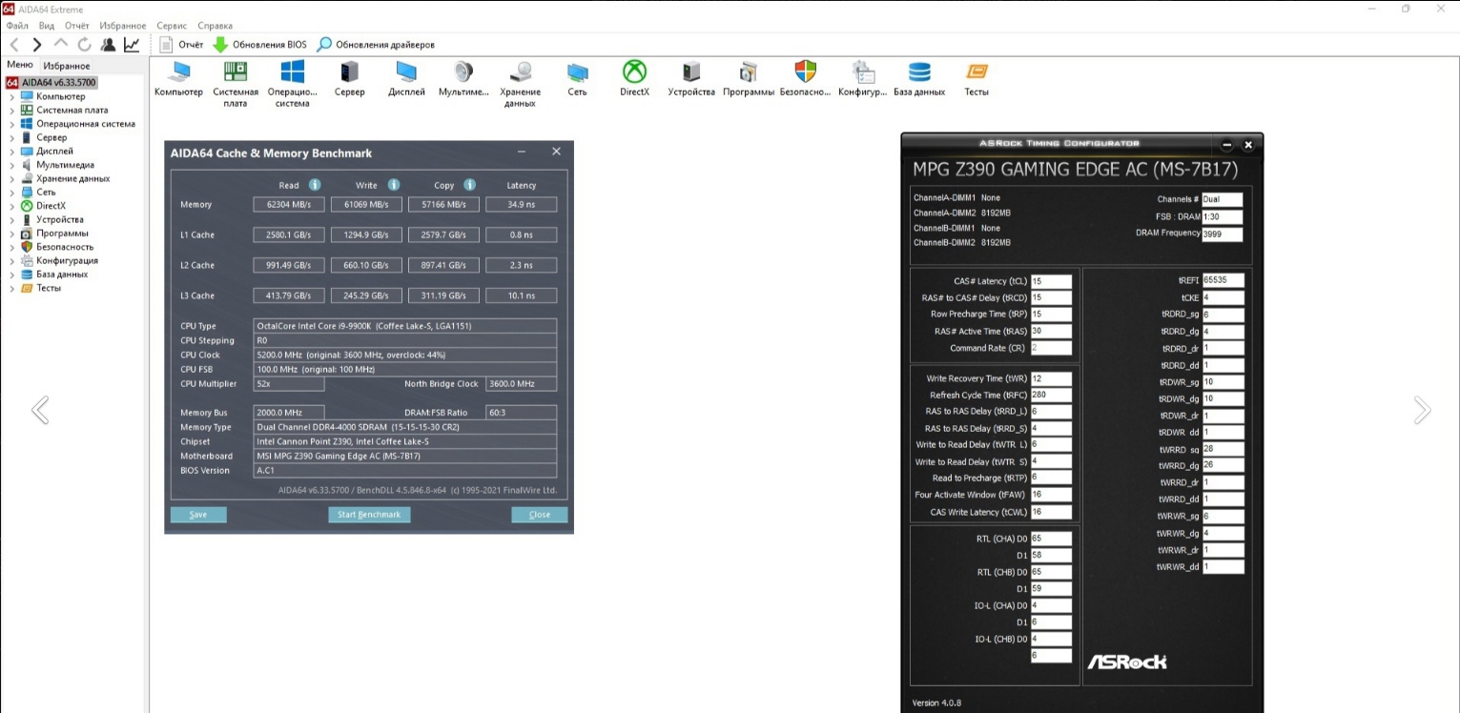Click the person icon in the toolbar

point(108,45)
